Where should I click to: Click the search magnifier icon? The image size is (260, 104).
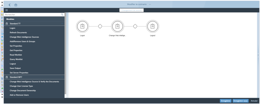(x=62, y=14)
